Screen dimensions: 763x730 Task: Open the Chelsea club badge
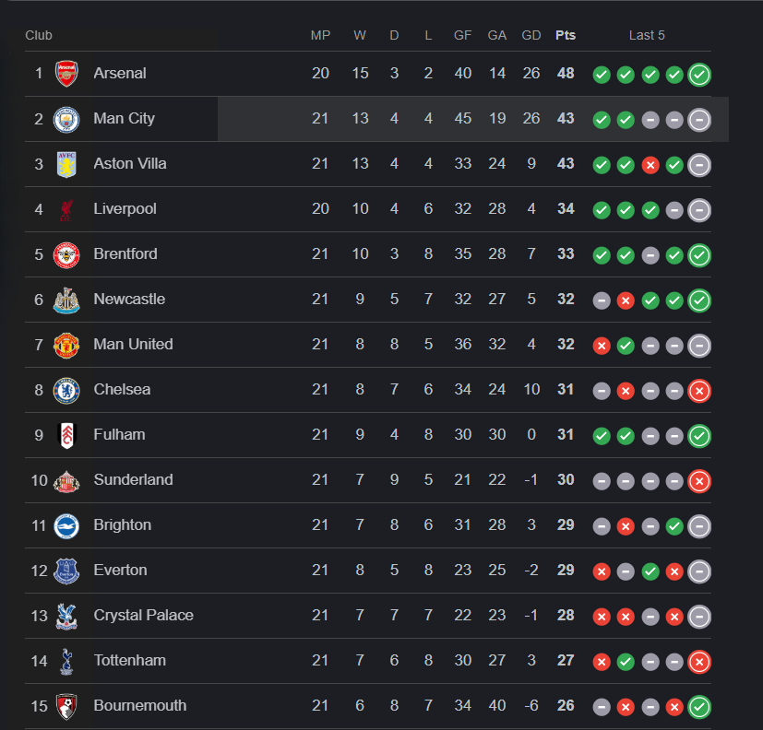tap(66, 389)
